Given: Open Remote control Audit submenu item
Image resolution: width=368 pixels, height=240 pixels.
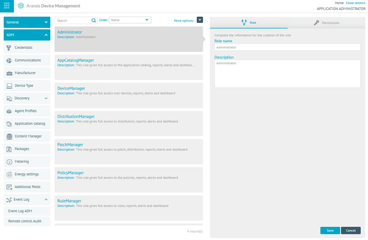Looking at the screenshot, I should pos(27,221).
